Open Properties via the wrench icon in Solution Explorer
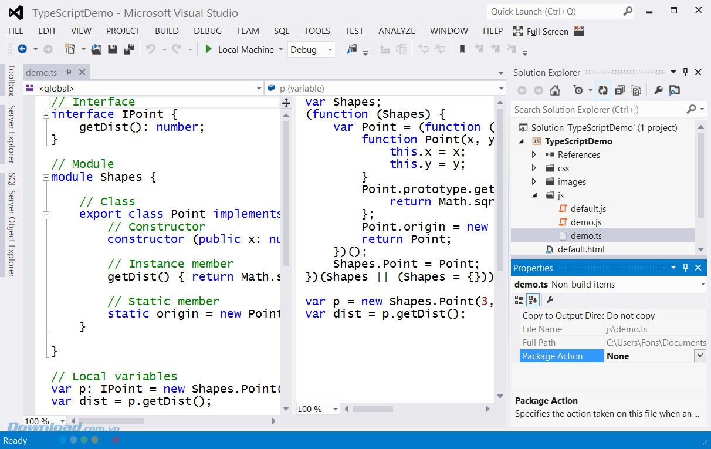711x449 pixels. click(x=658, y=90)
